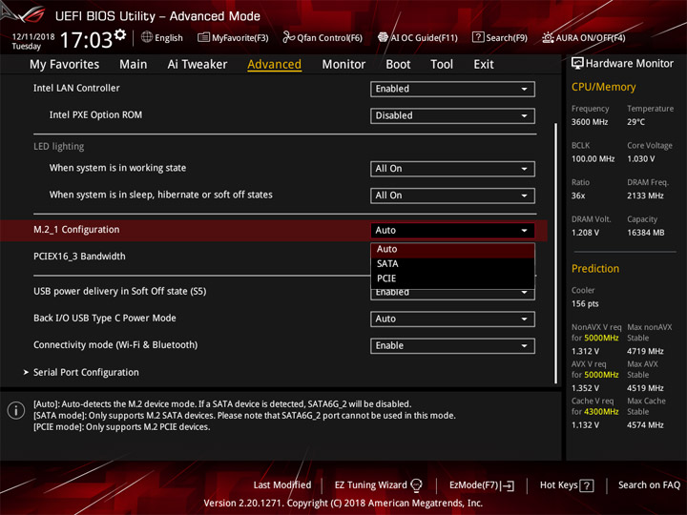Click English language button

click(x=168, y=38)
